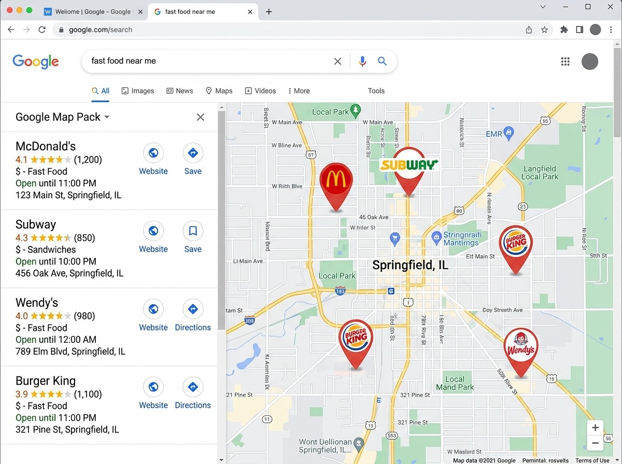The width and height of the screenshot is (622, 464).
Task: Clear the search box with the X
Action: [x=337, y=61]
